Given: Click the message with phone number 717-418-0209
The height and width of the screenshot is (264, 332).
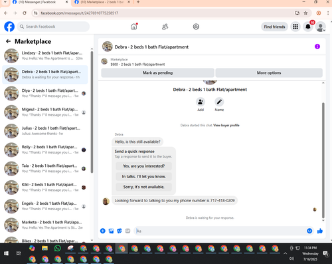Looking at the screenshot, I should pos(175,201).
